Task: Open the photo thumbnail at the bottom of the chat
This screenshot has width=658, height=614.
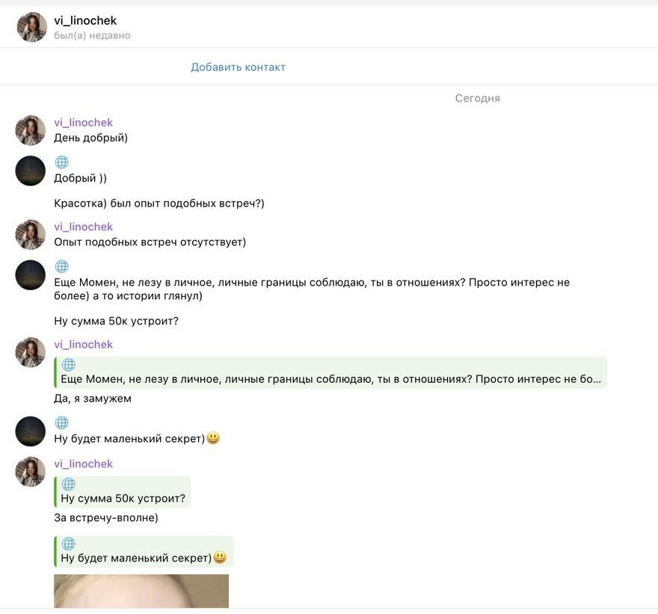Action: [x=141, y=591]
